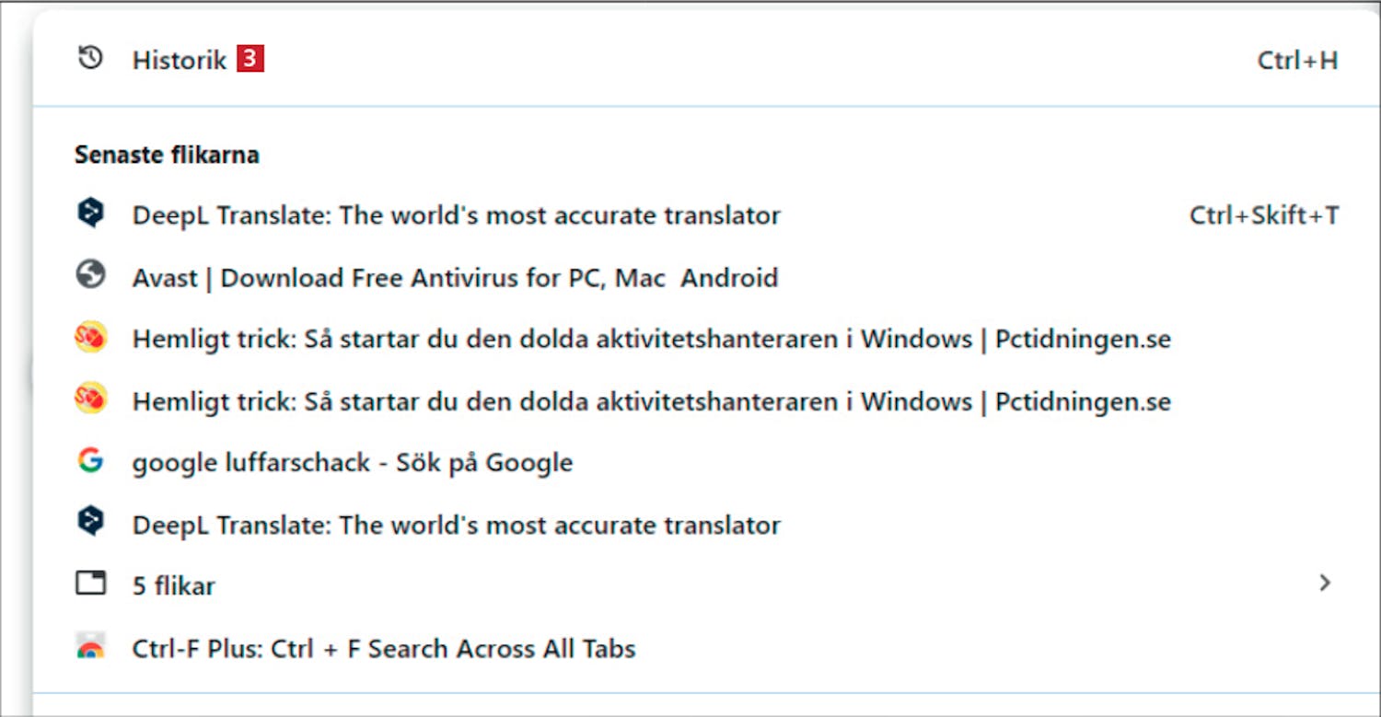Click the red number 3 badge

pos(250,60)
